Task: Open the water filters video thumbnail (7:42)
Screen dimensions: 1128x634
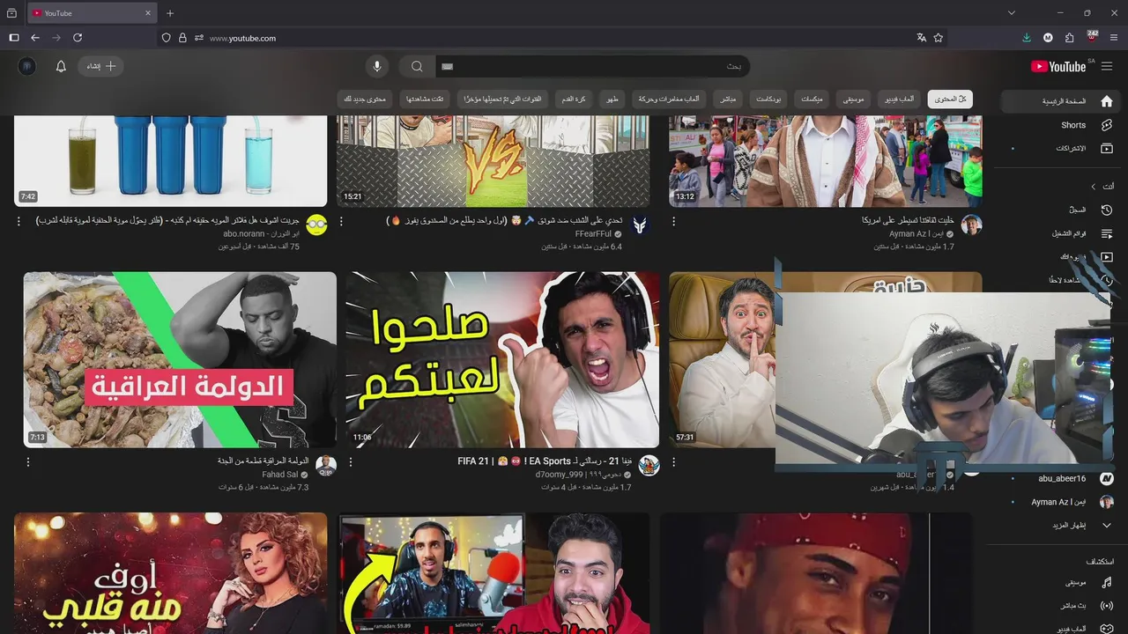Action: coord(171,161)
